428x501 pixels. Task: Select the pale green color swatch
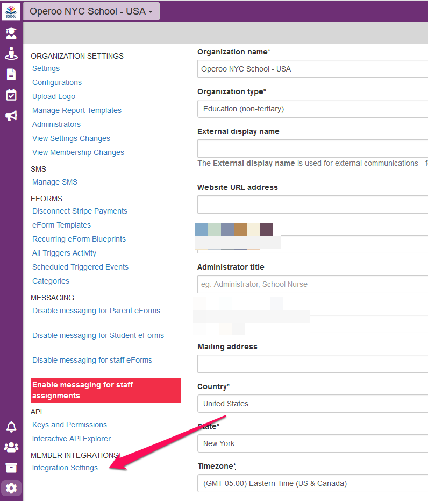[215, 229]
